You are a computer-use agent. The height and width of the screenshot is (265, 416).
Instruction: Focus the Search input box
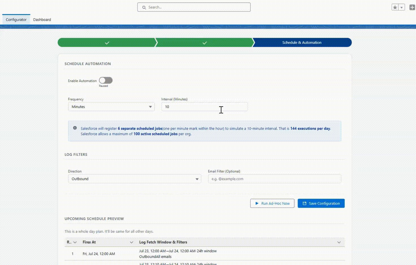pyautogui.click(x=194, y=7)
